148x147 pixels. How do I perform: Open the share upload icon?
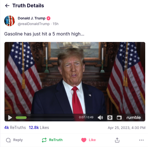click(117, 140)
